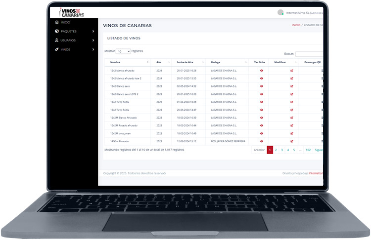Edit the 1400m Afrutado wine

pyautogui.click(x=292, y=141)
